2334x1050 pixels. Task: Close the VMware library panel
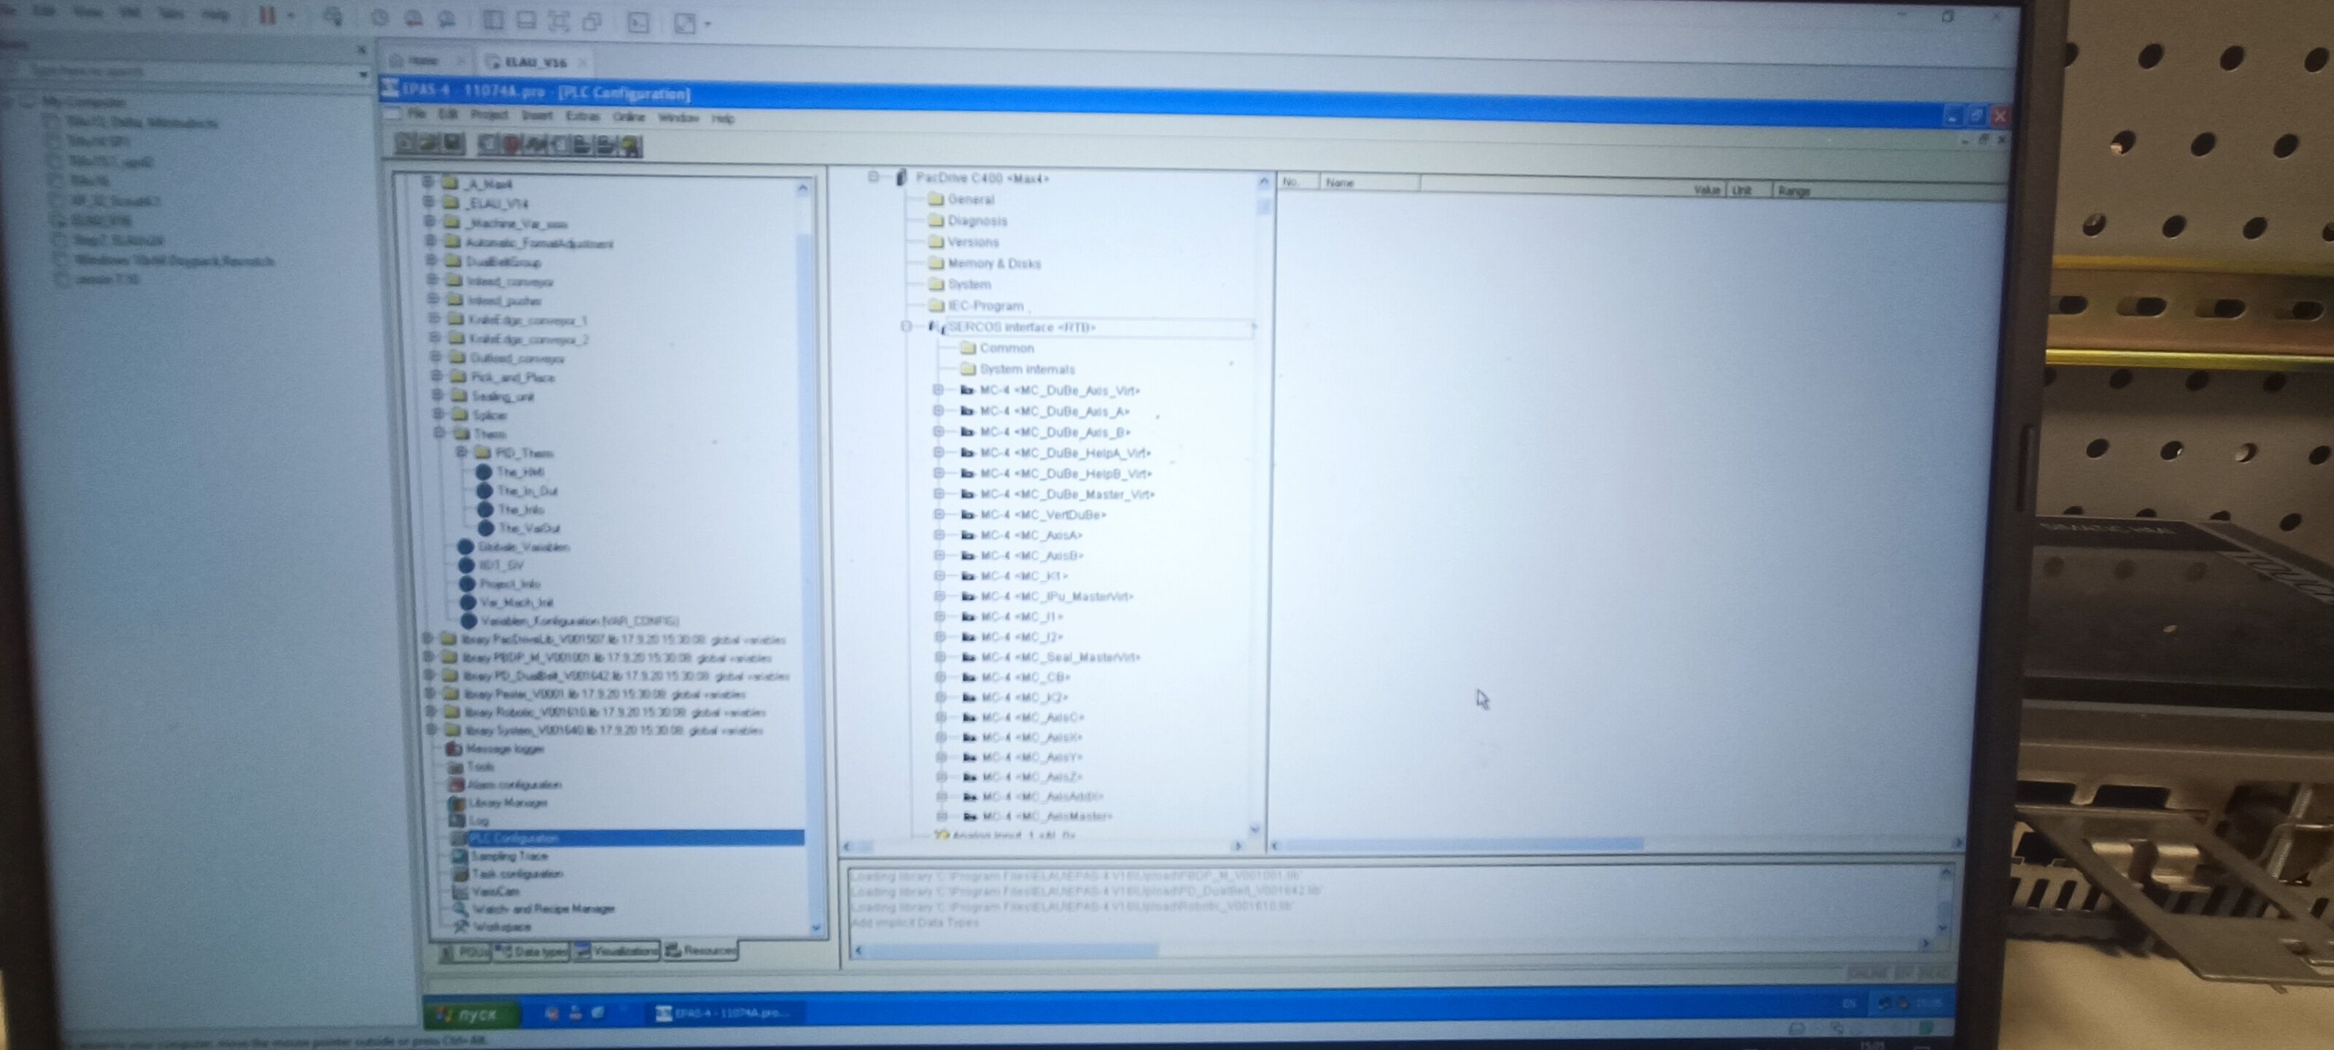pos(362,49)
